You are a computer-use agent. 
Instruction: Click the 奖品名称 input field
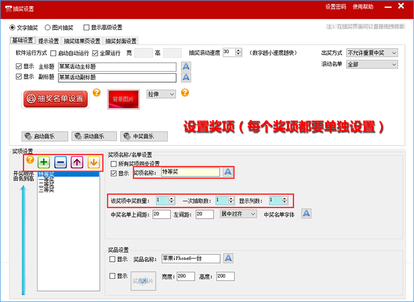pos(190,258)
